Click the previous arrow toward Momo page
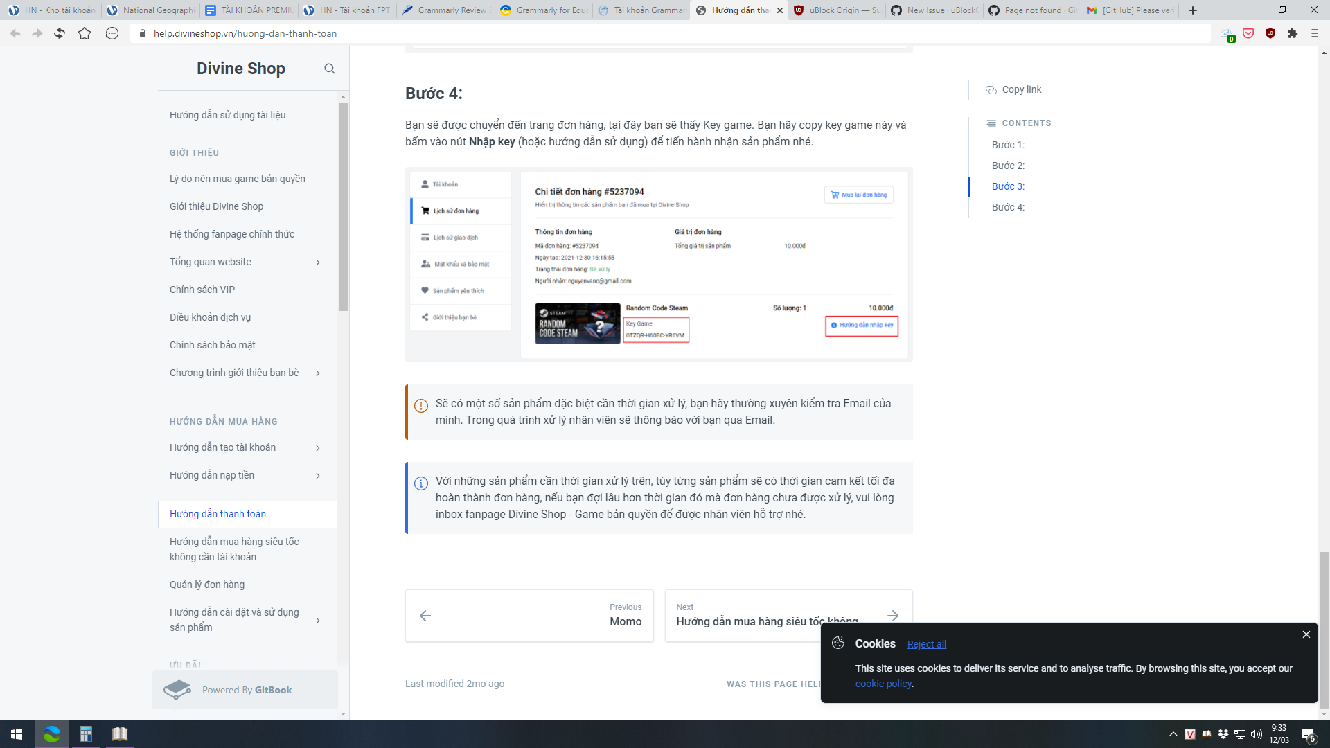This screenshot has height=748, width=1330. [x=425, y=615]
